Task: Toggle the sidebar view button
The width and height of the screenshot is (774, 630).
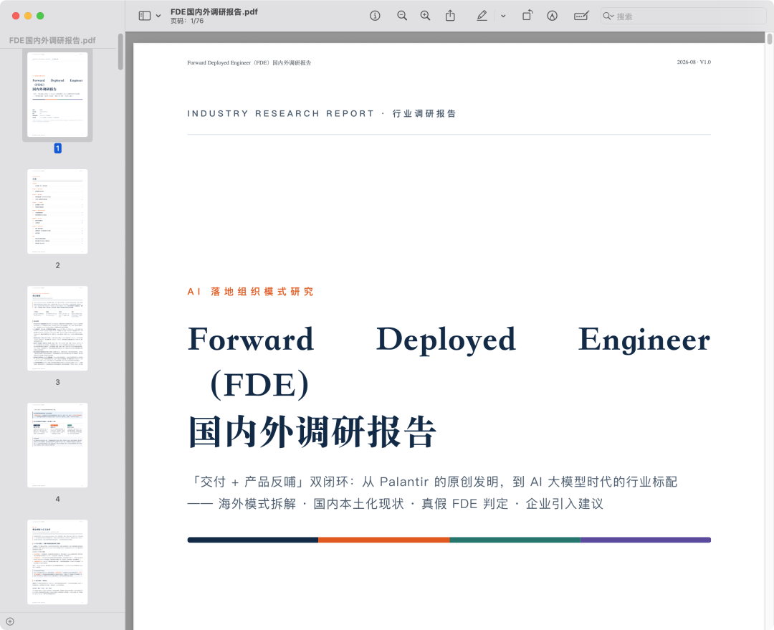Action: (x=145, y=16)
